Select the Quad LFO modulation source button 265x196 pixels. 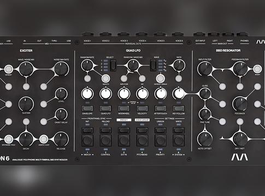pos(105,108)
